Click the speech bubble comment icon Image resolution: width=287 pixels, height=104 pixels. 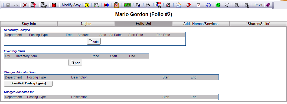coord(227,5)
